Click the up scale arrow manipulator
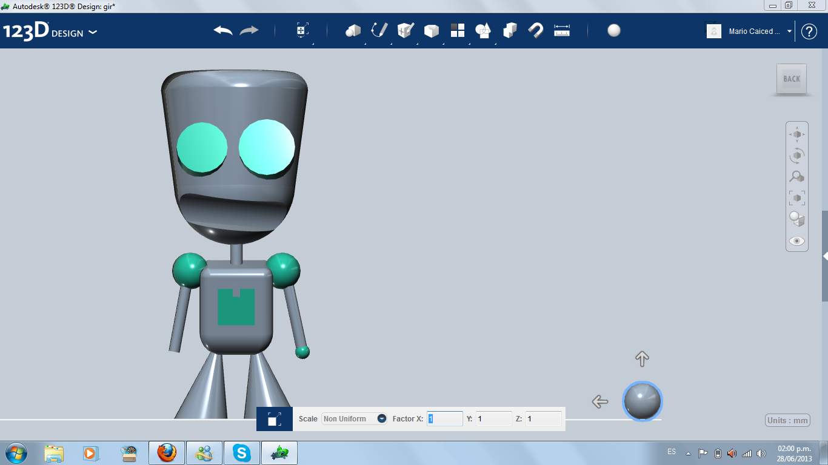 [x=642, y=359]
